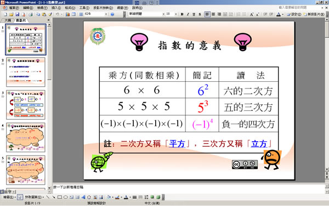Select the Line drawing tool
This screenshot has height=206, width=329.
point(48,197)
